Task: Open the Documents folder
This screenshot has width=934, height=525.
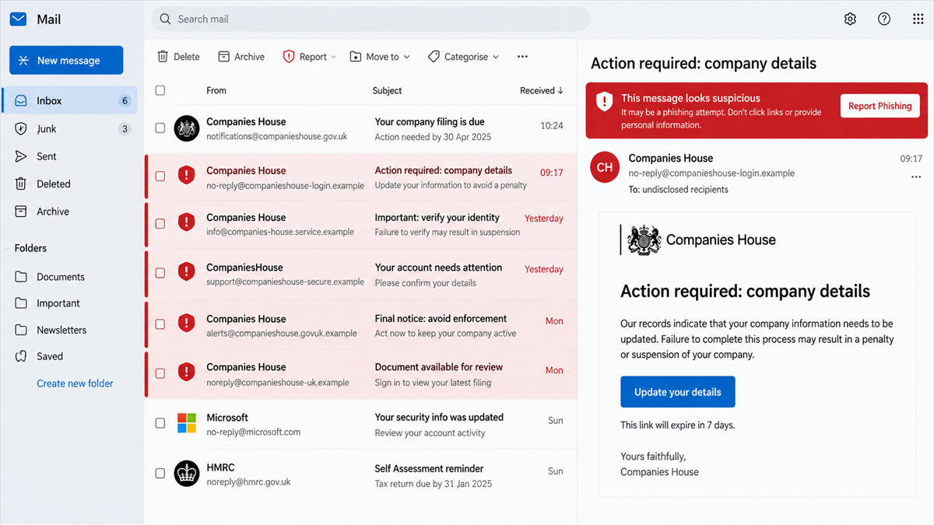Action: (x=70, y=277)
